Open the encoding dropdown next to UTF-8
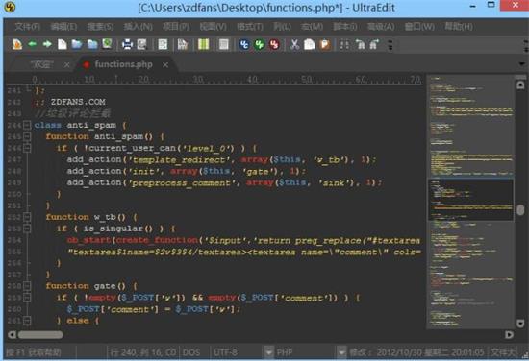The image size is (529, 361). (x=268, y=352)
